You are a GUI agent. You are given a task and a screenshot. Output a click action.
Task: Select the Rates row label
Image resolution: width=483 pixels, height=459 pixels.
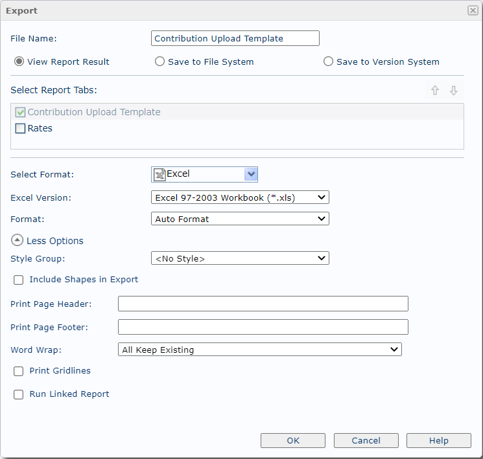coord(40,128)
